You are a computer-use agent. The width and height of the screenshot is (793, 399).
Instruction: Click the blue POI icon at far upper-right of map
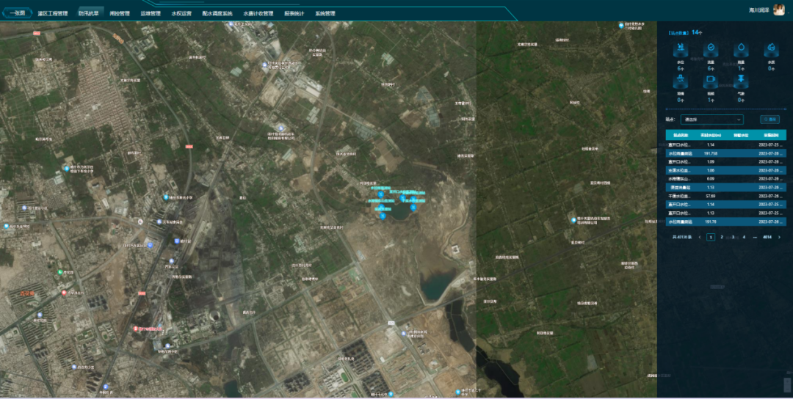click(622, 25)
